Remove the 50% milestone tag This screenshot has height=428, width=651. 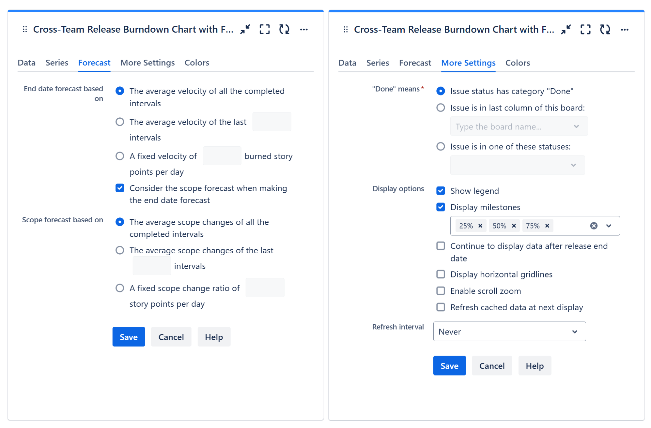[514, 225]
